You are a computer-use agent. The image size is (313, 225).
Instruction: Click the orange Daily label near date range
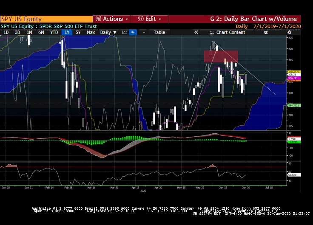point(242,26)
